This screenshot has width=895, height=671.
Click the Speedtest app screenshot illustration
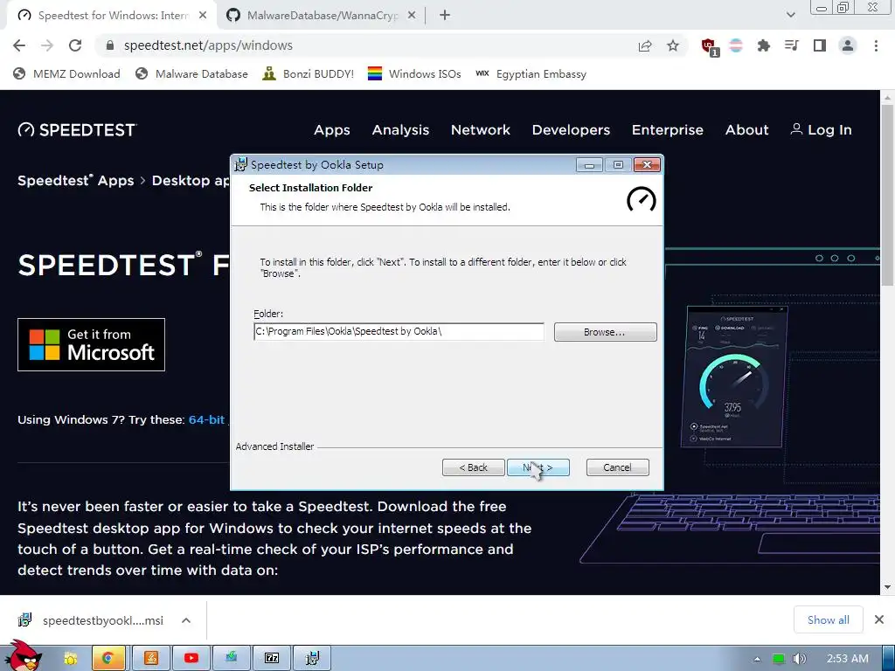coord(734,377)
